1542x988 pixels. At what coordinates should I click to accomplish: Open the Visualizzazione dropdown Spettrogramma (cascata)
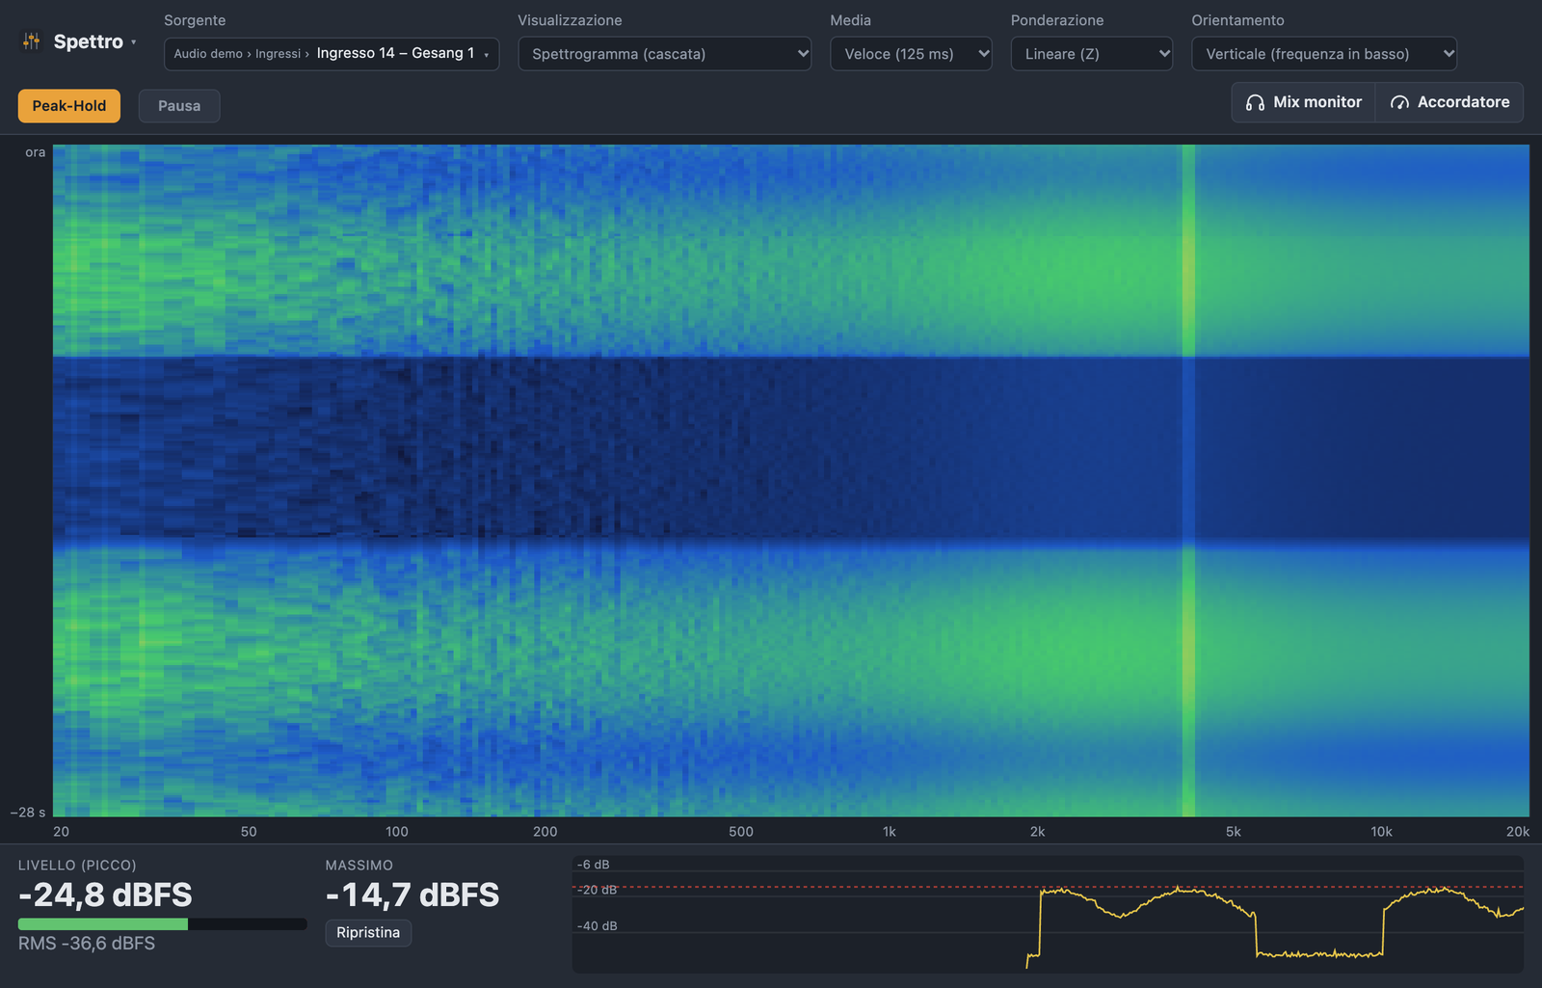tap(665, 54)
